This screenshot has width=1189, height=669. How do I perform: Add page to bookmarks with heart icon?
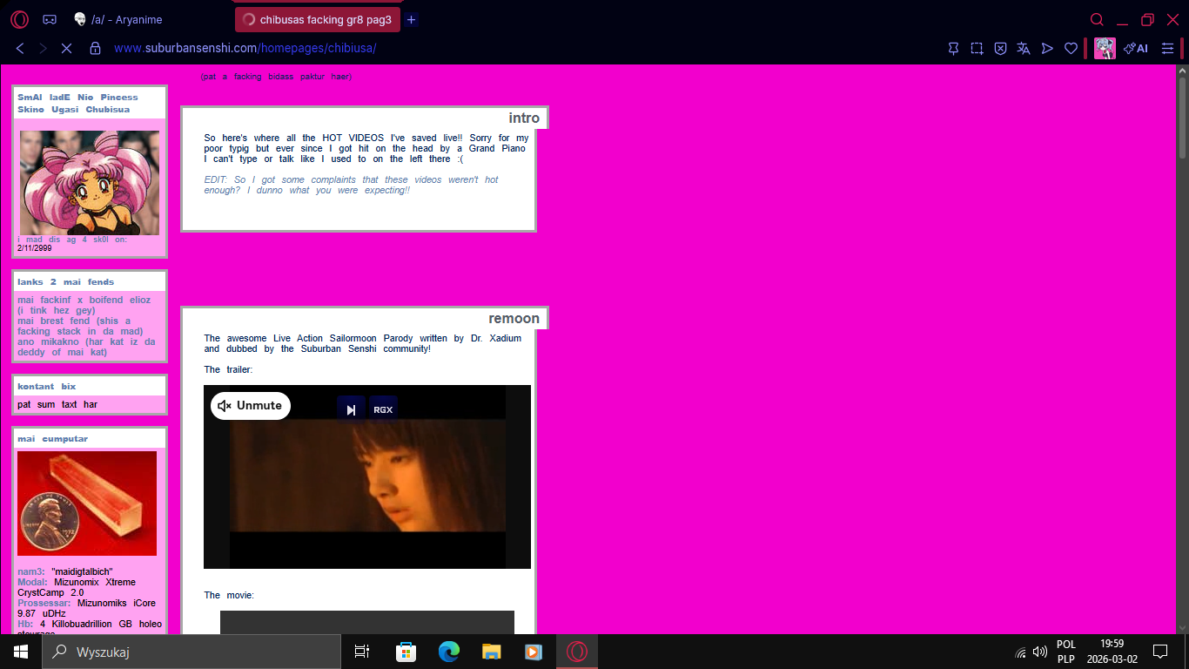tap(1071, 49)
